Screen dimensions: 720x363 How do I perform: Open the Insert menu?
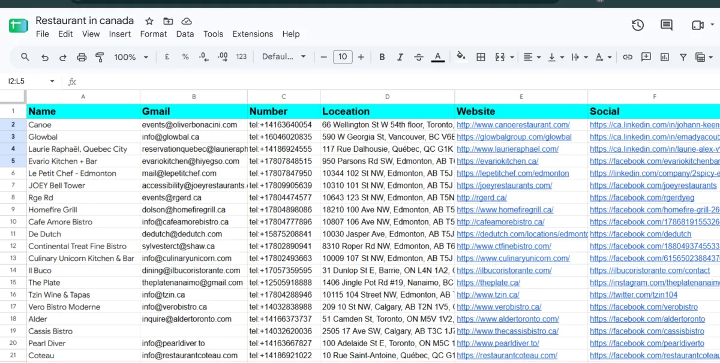pos(120,34)
